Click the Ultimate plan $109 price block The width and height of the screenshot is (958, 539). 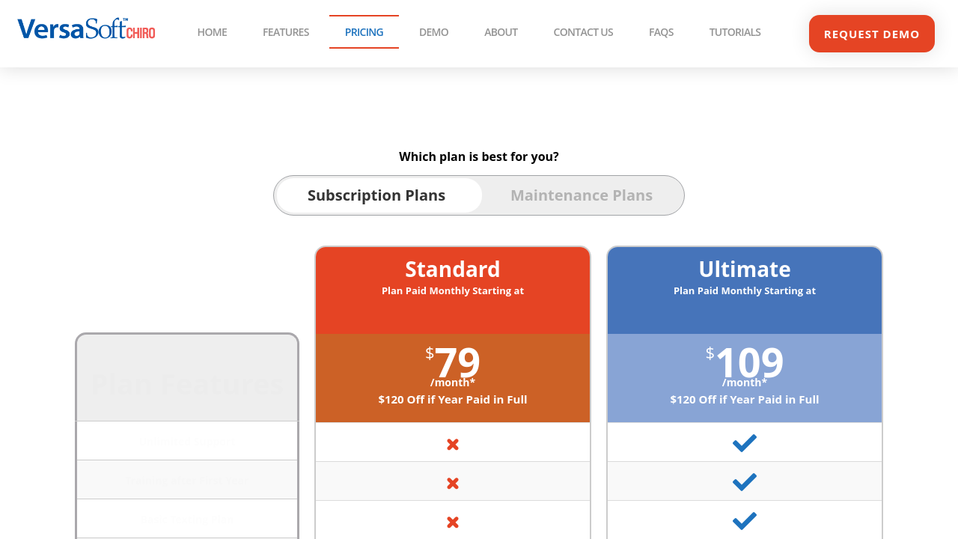pos(745,378)
